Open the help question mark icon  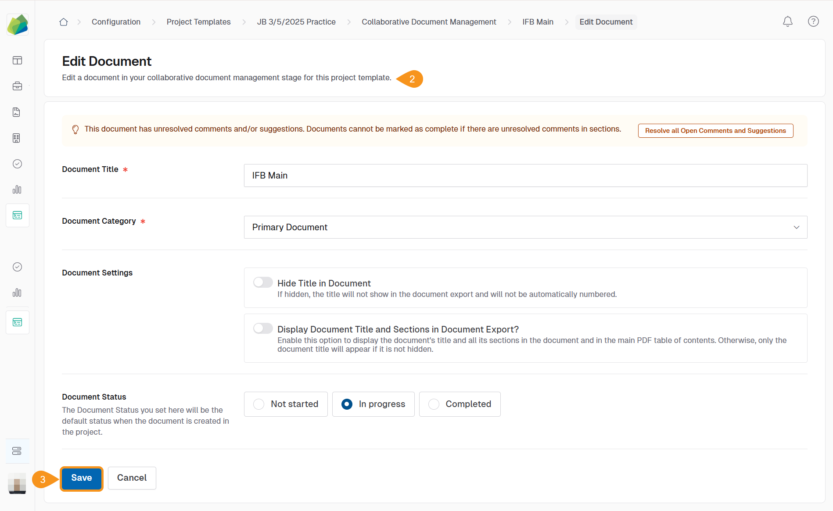coord(813,21)
